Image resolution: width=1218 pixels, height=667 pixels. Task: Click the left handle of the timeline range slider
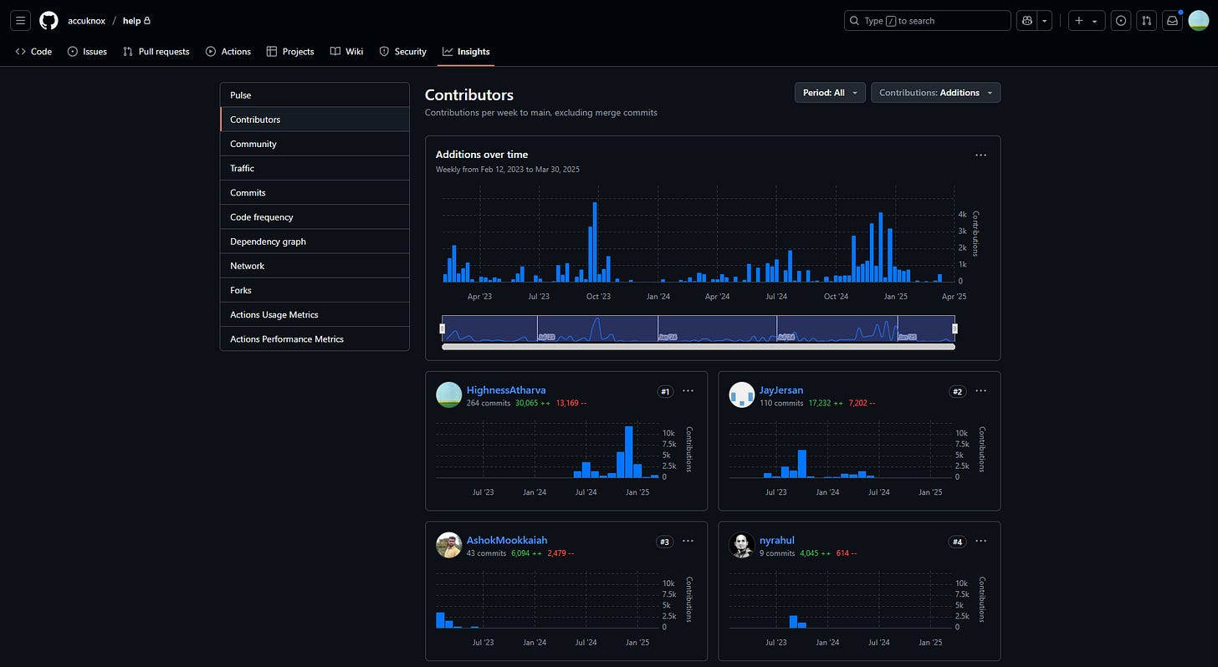[x=443, y=328]
